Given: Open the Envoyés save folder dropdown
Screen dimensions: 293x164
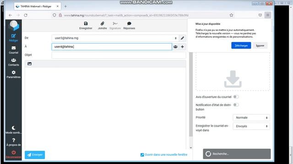Looking at the screenshot, I should click(x=251, y=126).
